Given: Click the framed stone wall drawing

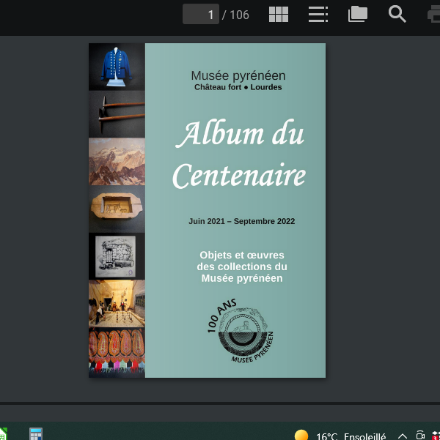Looking at the screenshot, I should coord(117,256).
